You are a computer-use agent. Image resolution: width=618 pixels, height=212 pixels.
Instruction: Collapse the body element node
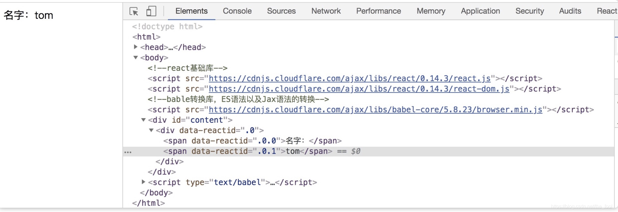[x=136, y=57]
